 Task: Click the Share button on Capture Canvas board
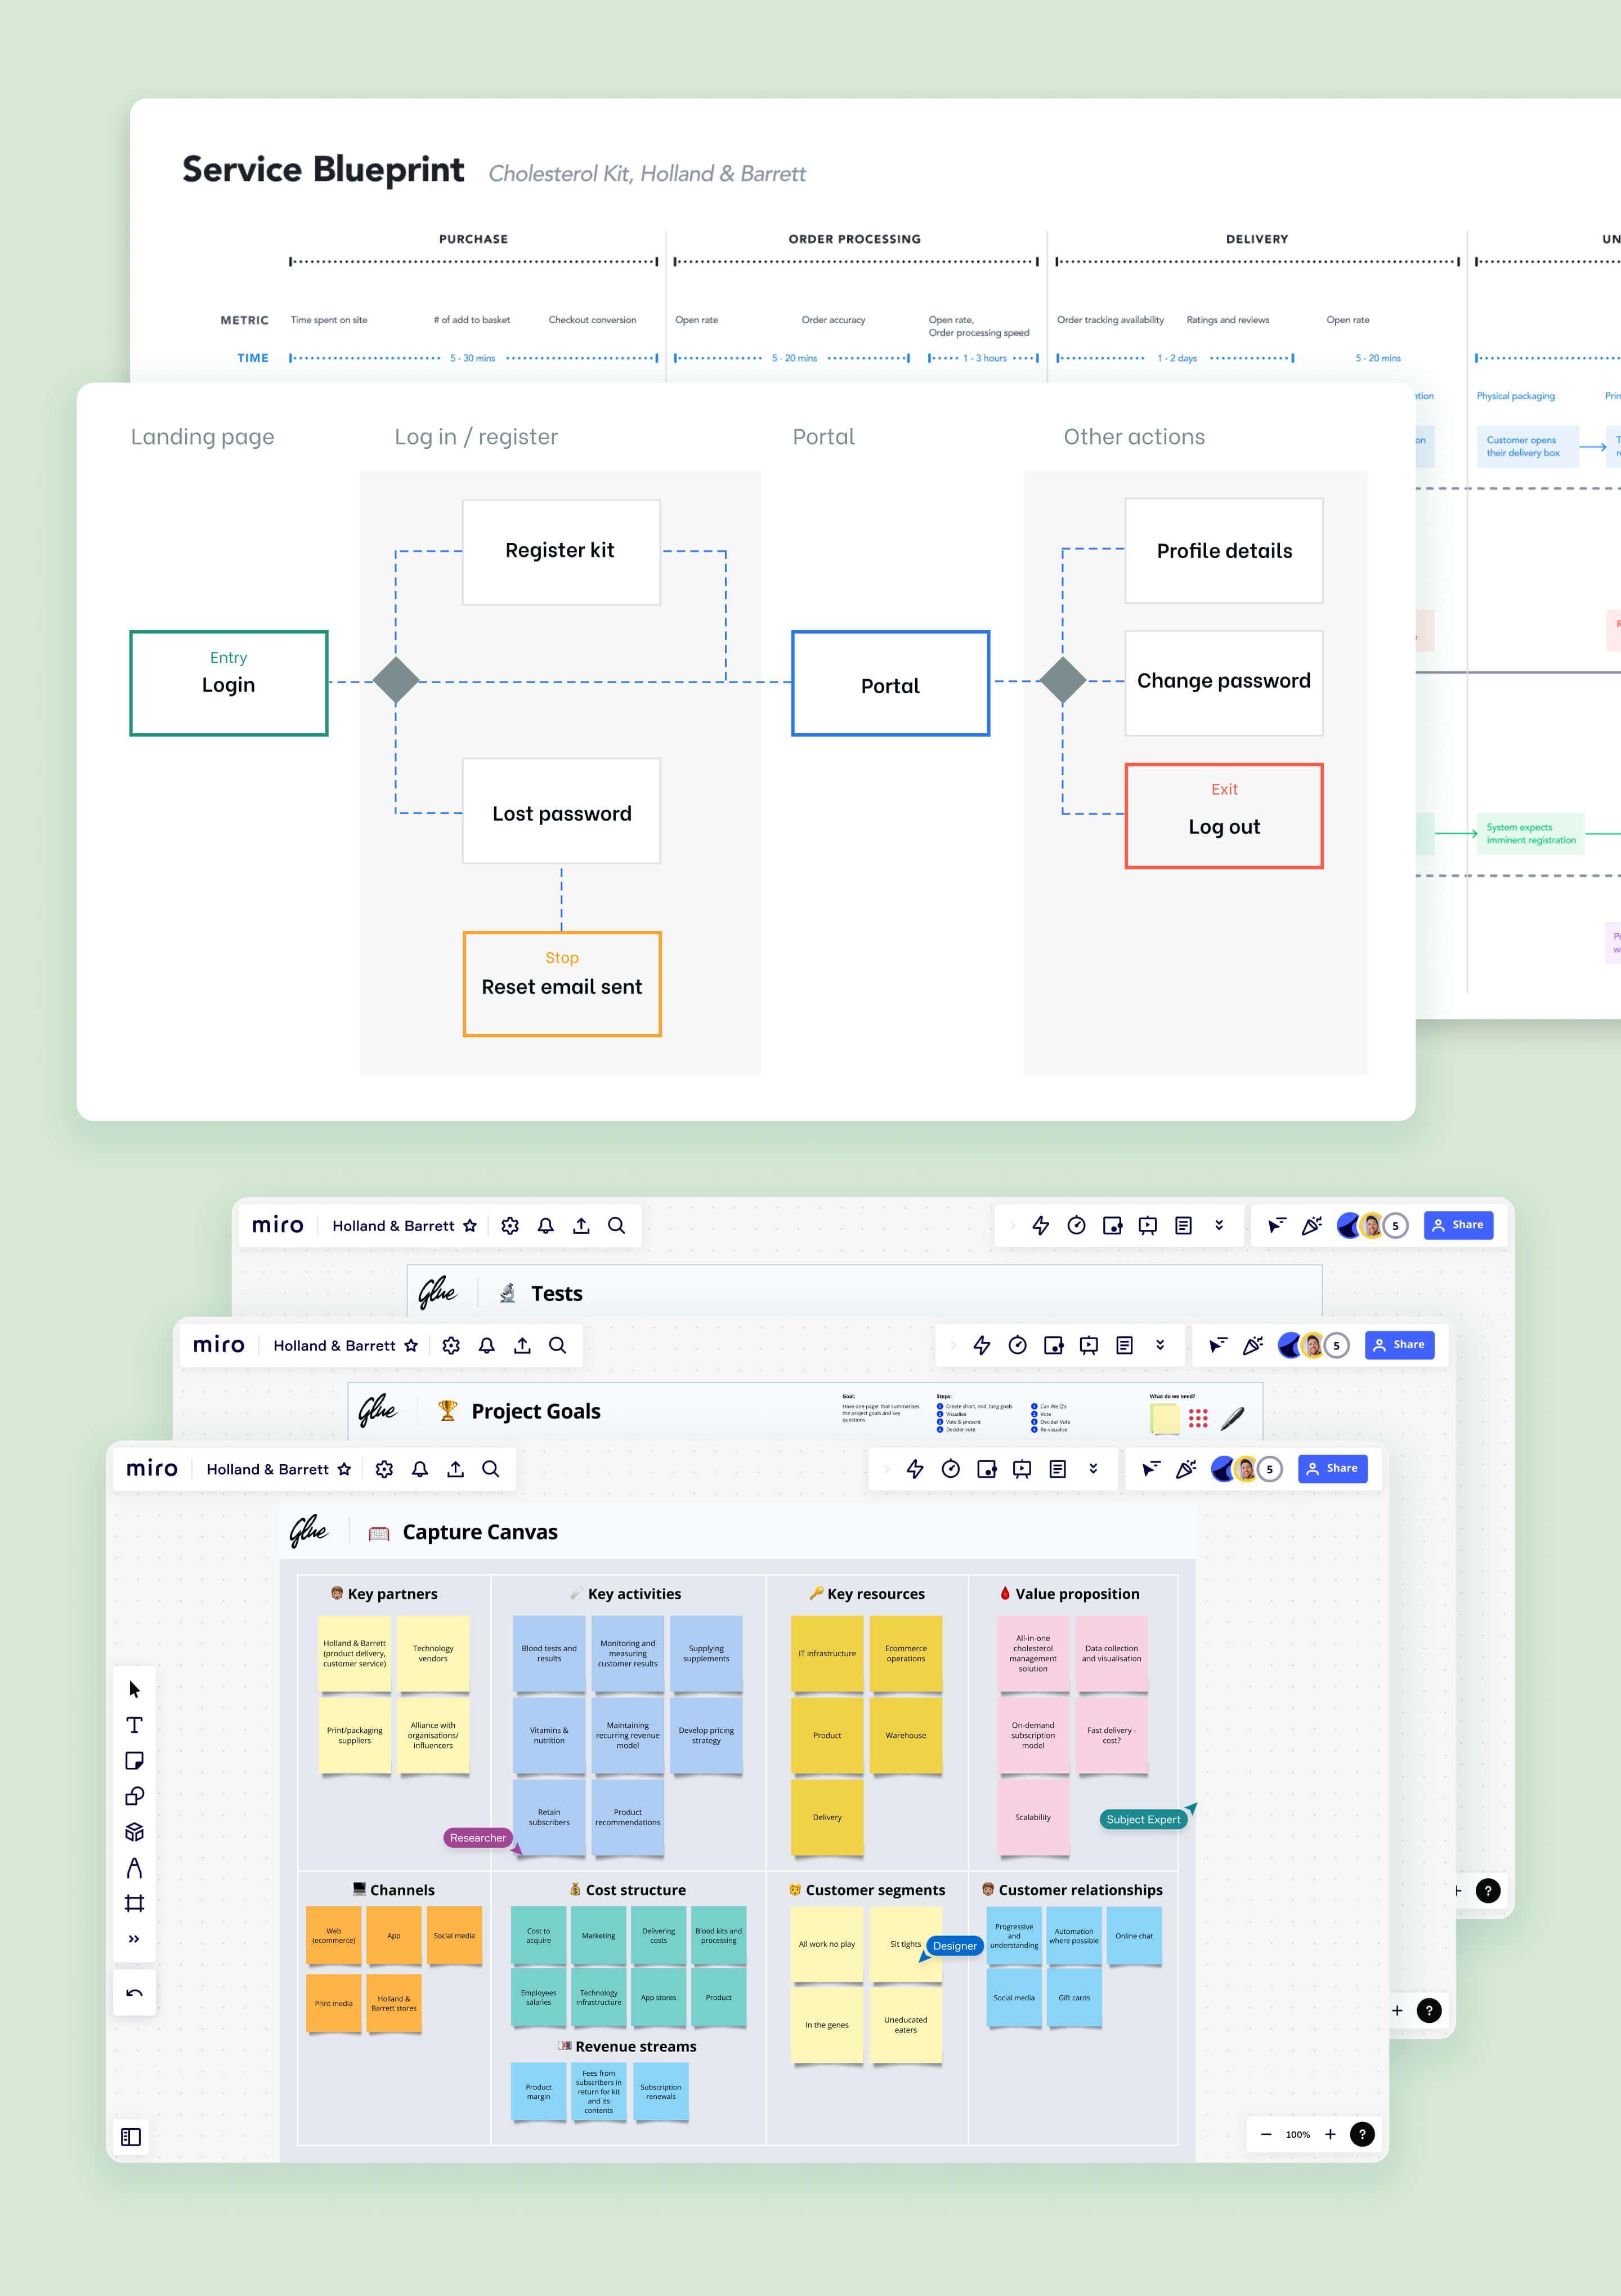coord(1332,1469)
